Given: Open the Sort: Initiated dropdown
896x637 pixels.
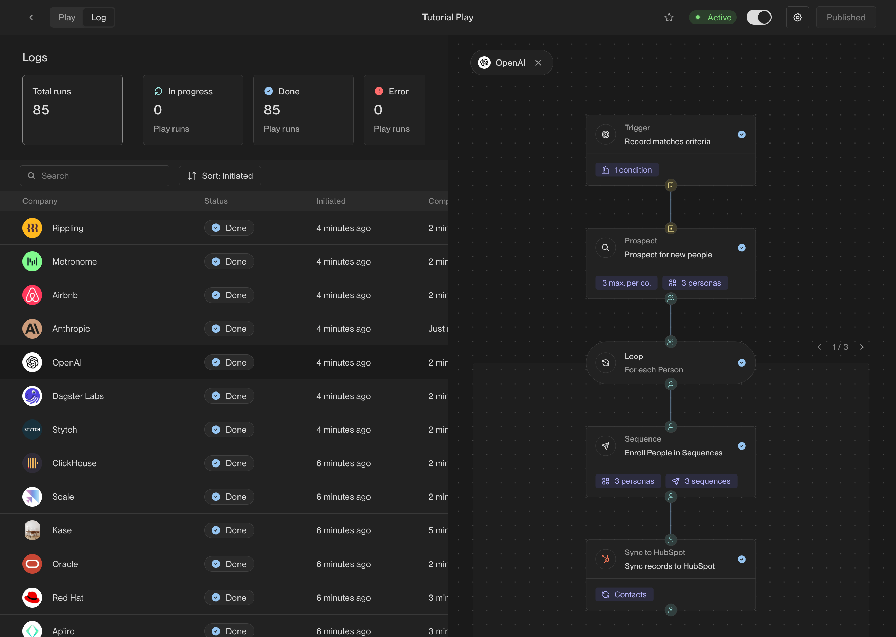Looking at the screenshot, I should (x=220, y=176).
